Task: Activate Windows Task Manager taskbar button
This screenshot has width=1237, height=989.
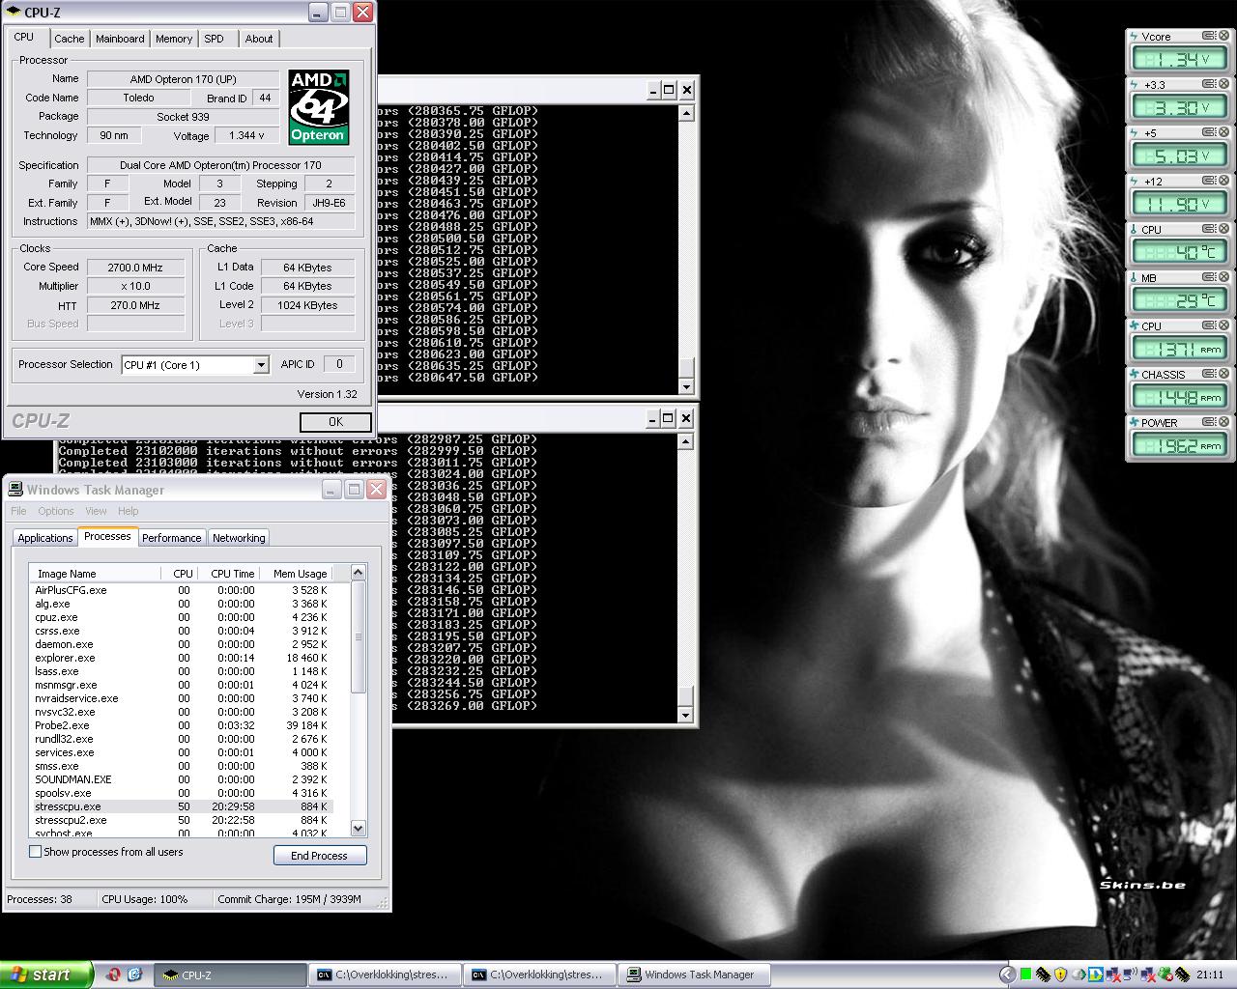Action: click(696, 975)
